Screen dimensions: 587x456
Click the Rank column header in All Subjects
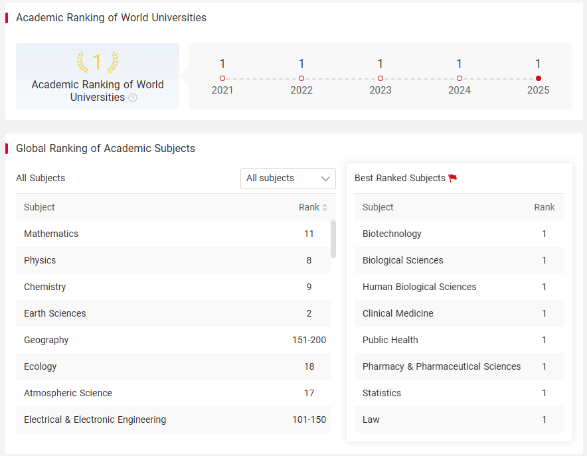click(x=309, y=207)
